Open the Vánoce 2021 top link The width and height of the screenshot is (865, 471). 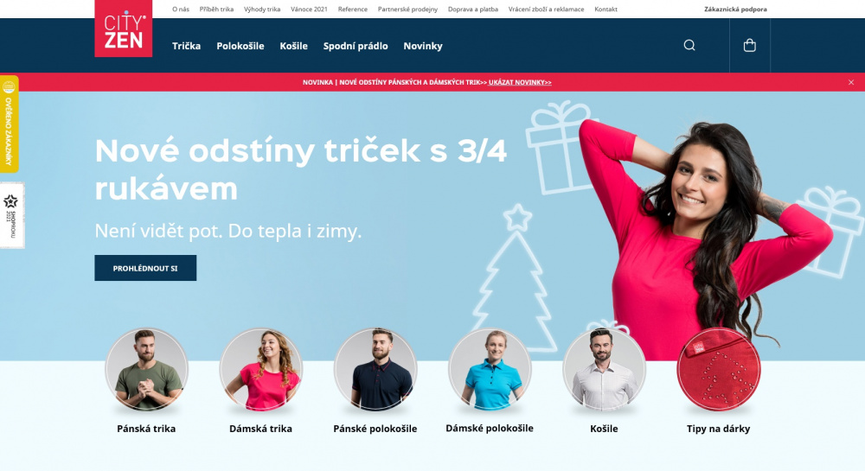pyautogui.click(x=309, y=9)
